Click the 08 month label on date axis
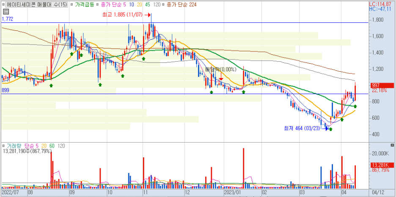396x197 pixels. click(30, 192)
